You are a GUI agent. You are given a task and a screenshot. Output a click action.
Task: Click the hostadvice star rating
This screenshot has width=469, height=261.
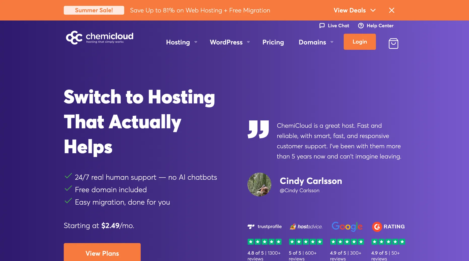click(306, 242)
